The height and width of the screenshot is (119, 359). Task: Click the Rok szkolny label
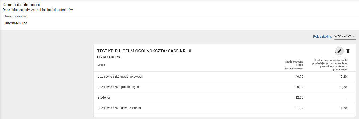pyautogui.click(x=322, y=37)
